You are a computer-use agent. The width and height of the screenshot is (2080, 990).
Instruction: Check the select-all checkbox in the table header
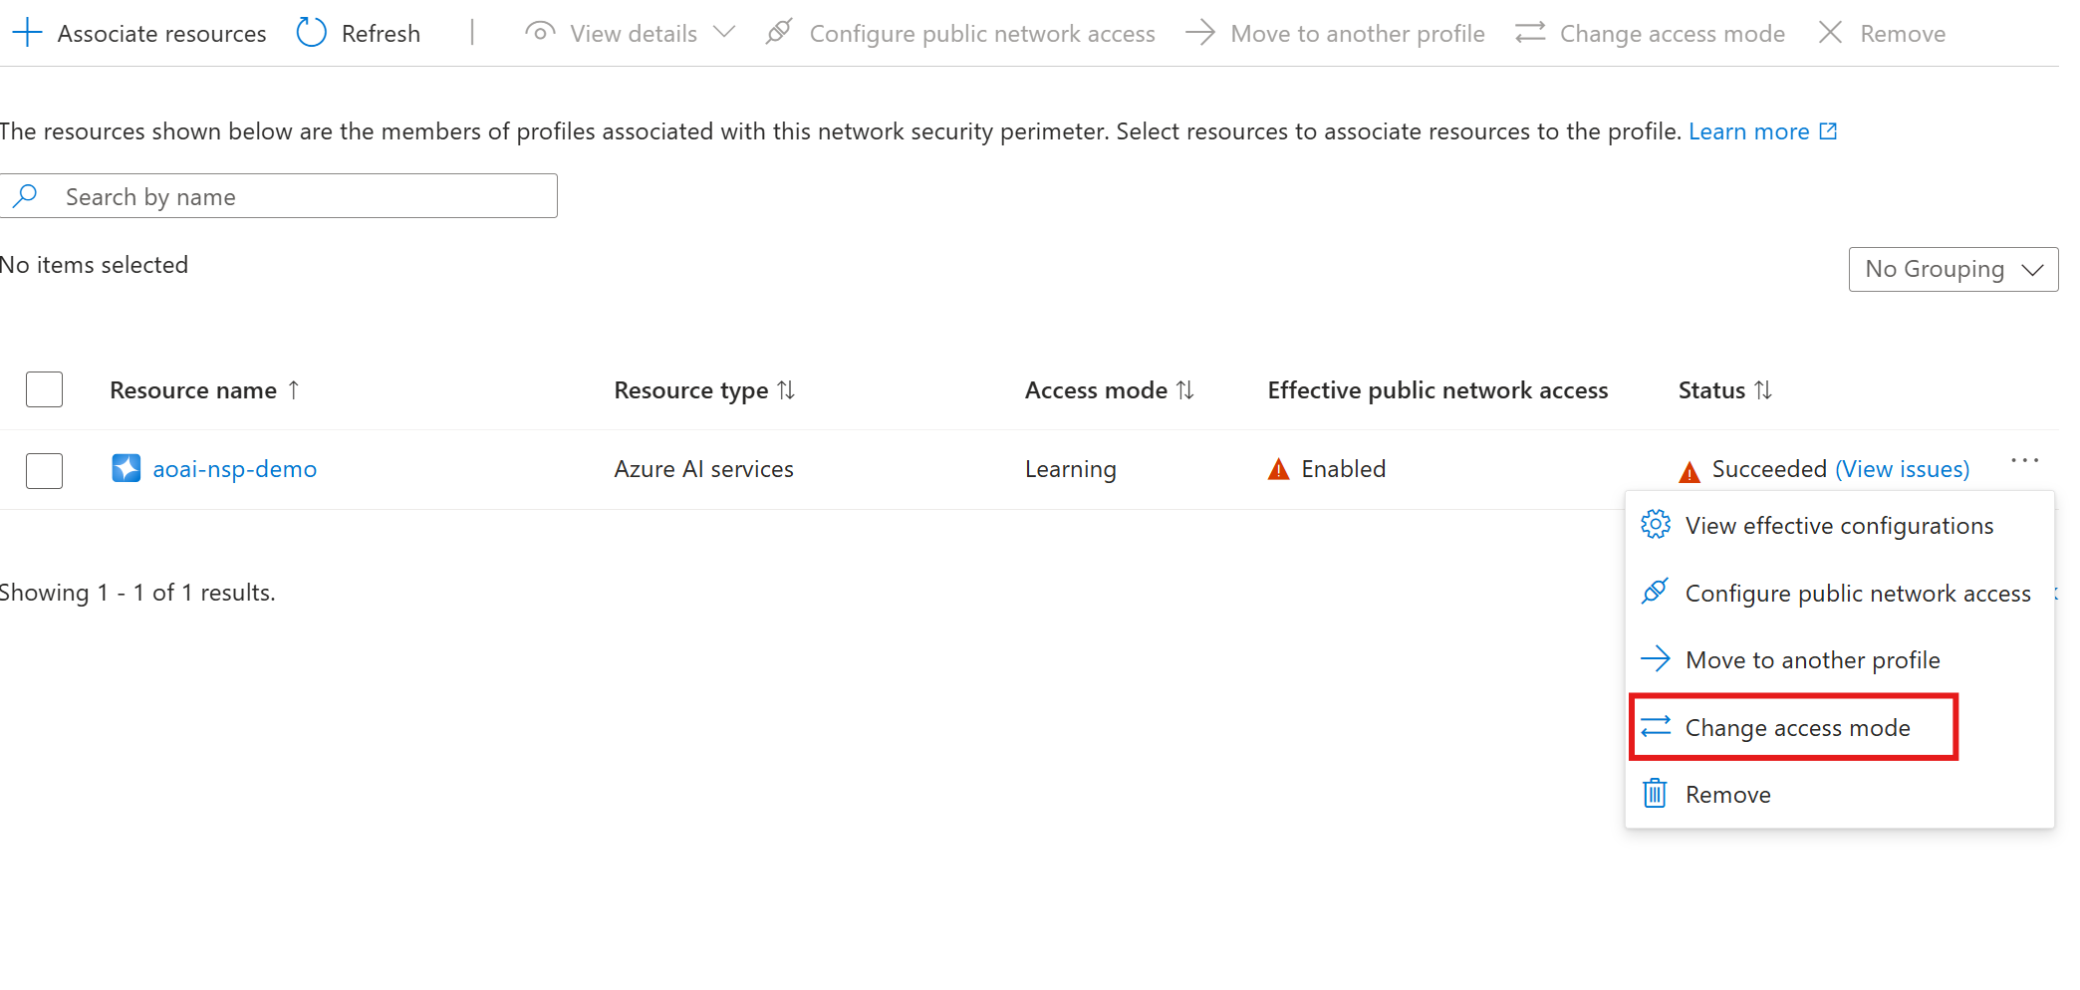(x=43, y=388)
